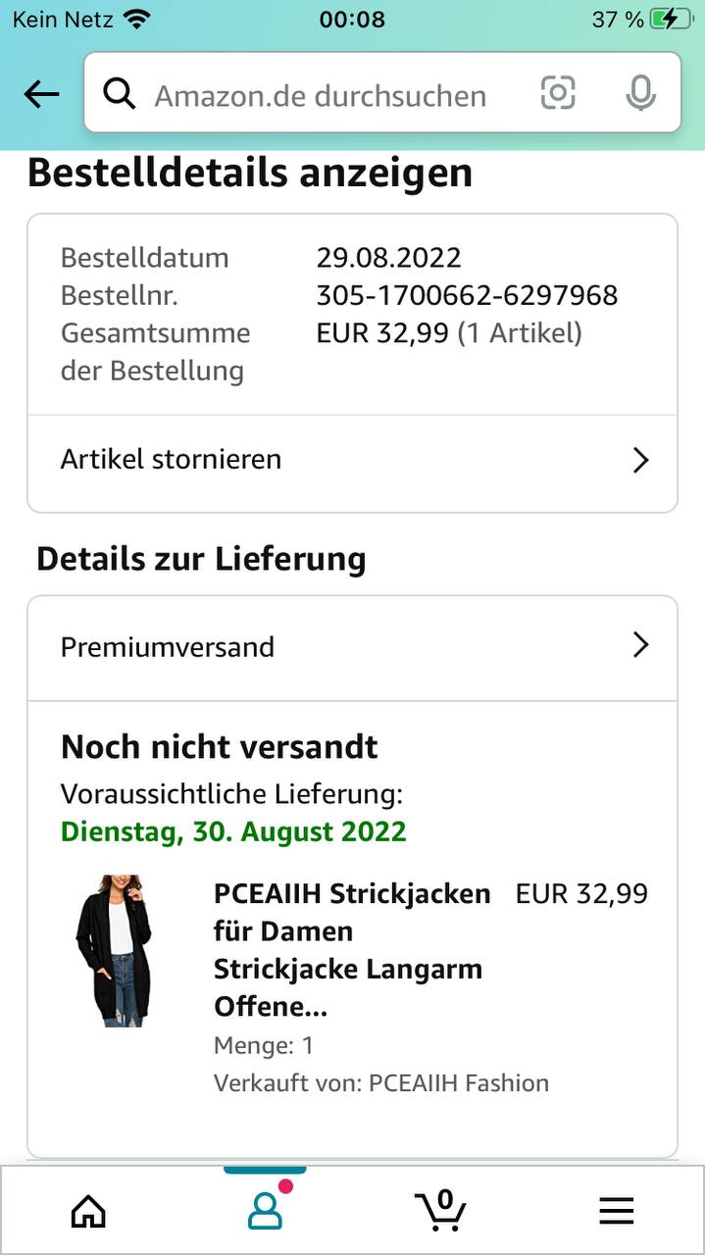Tap delivery date Dienstag, 30. August 2022
This screenshot has height=1255, width=705.
point(233,831)
